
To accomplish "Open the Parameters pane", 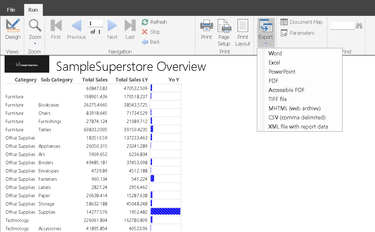I will click(298, 33).
